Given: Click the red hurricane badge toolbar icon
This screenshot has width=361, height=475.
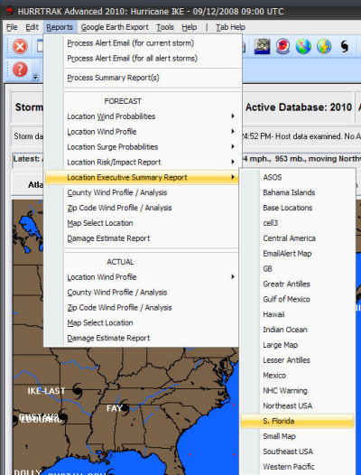Looking at the screenshot, I should click(x=282, y=47).
